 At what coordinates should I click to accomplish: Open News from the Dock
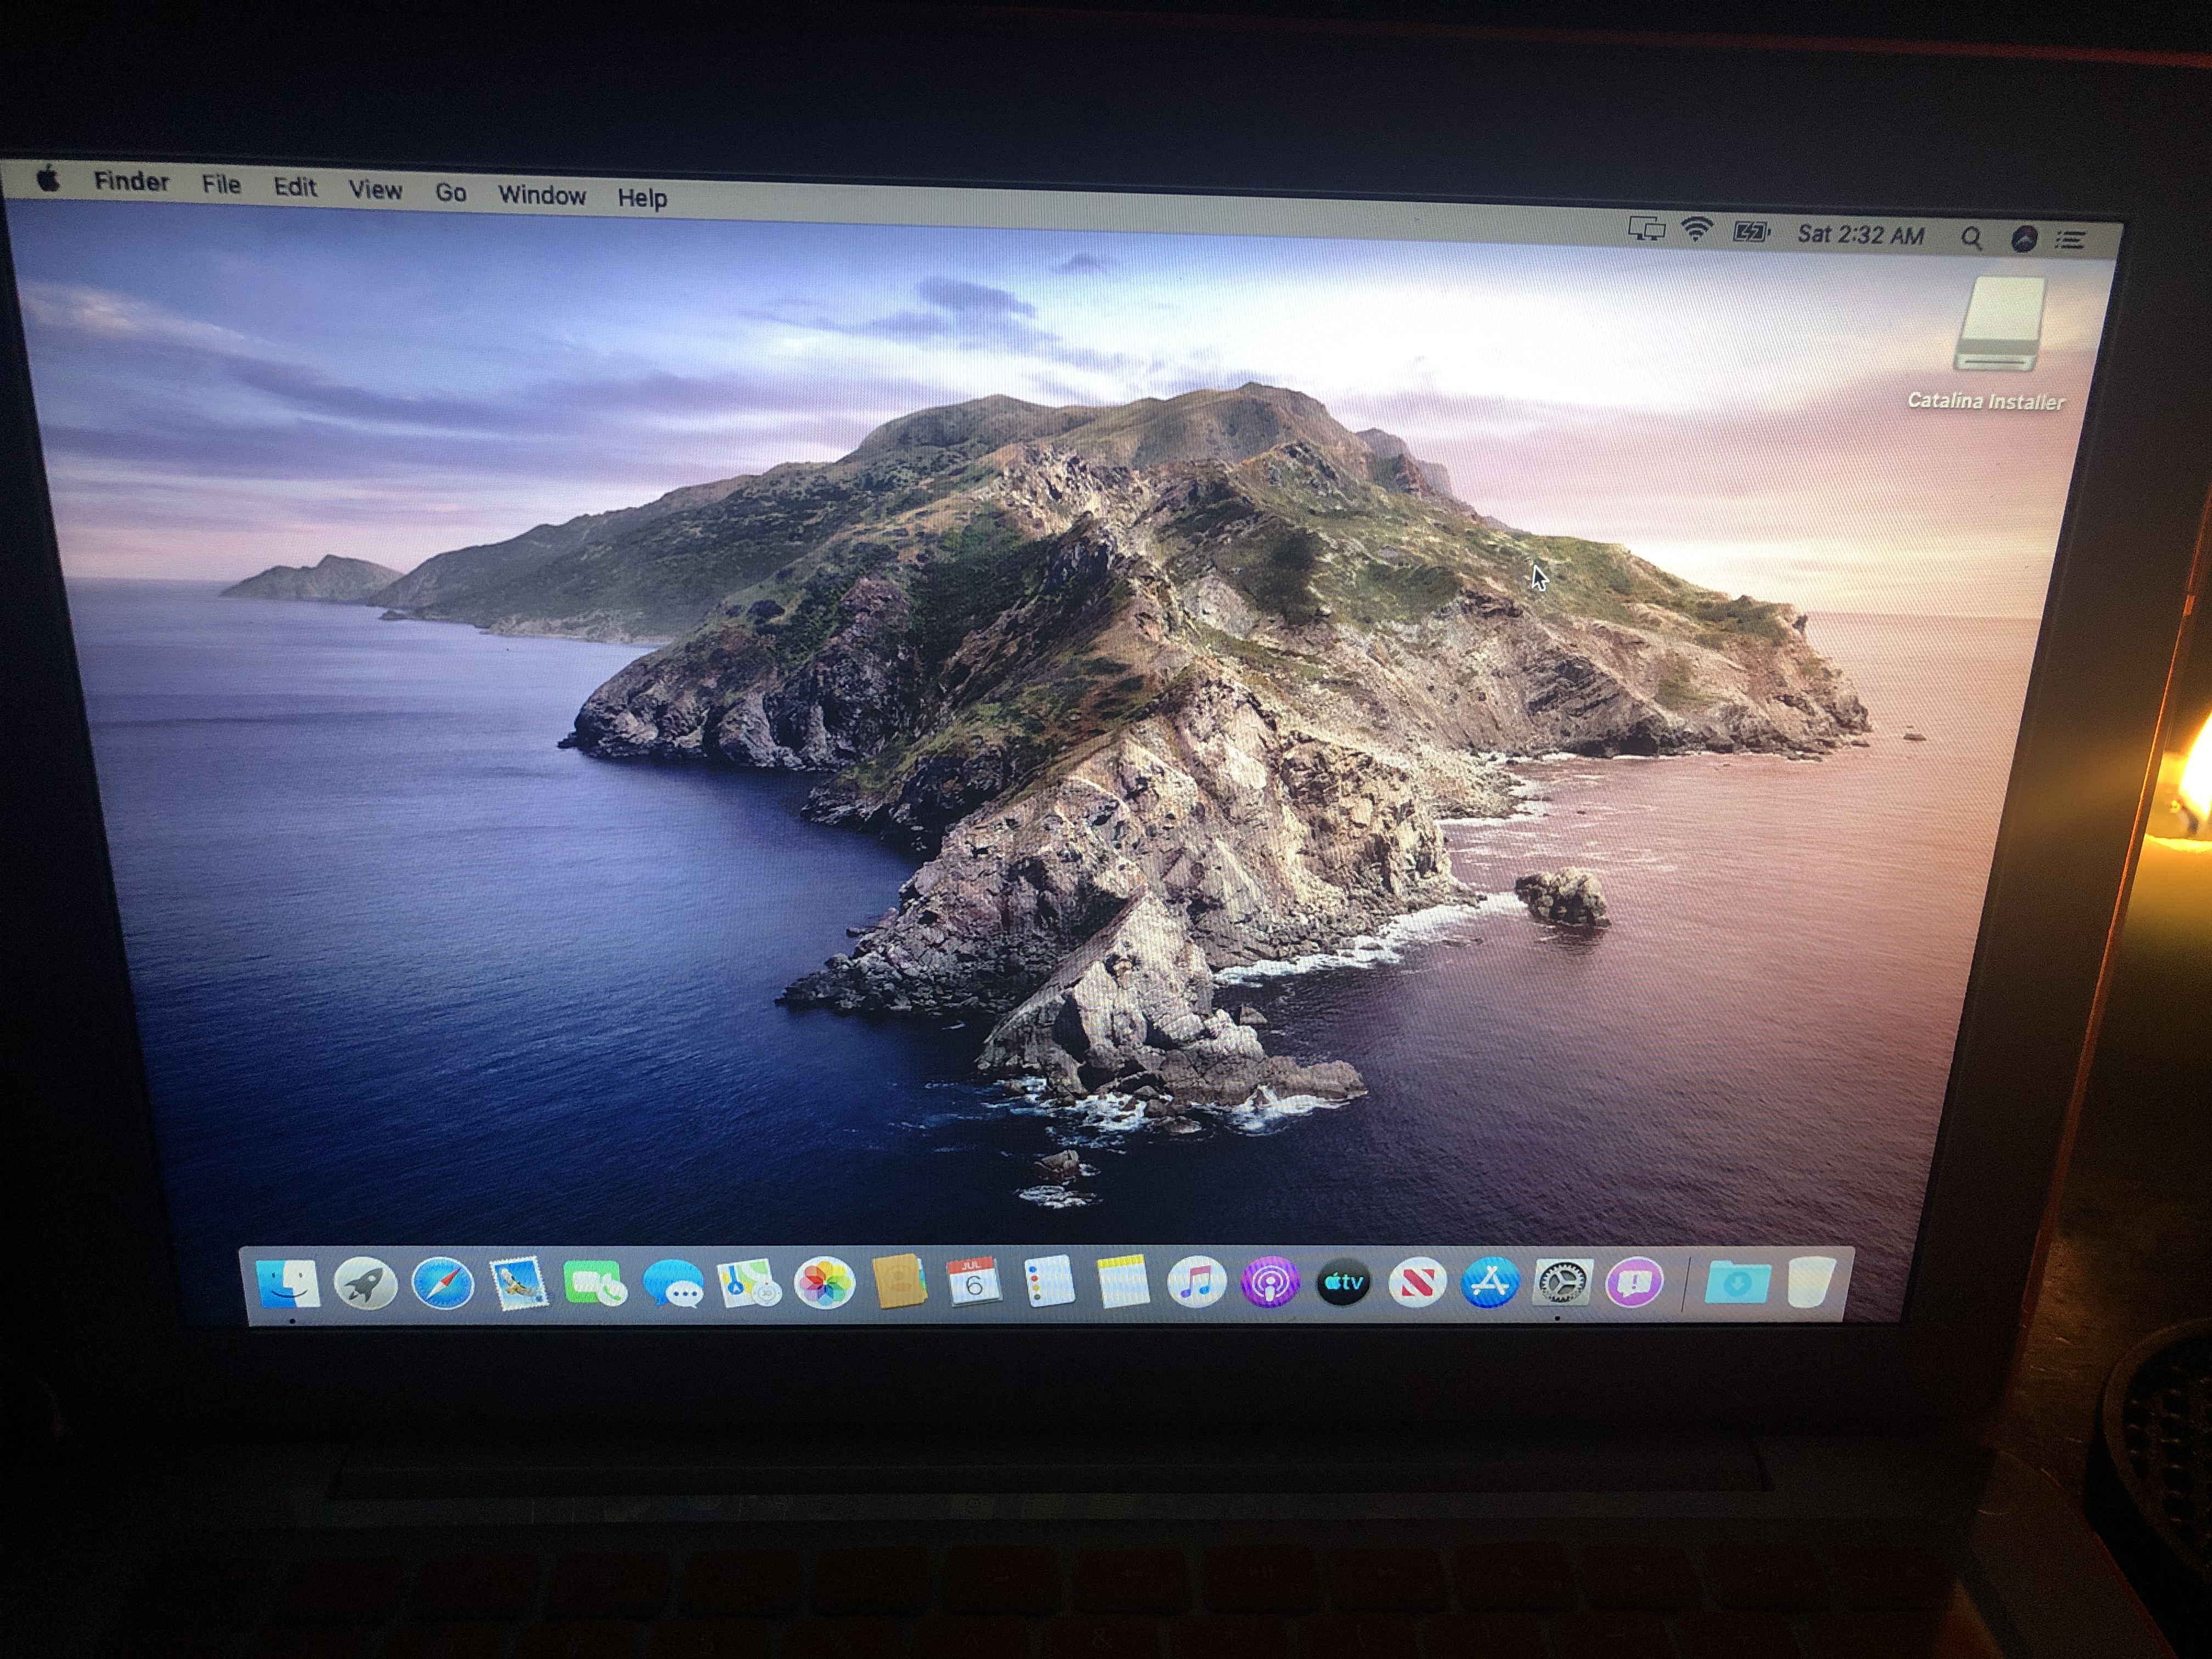1417,1281
